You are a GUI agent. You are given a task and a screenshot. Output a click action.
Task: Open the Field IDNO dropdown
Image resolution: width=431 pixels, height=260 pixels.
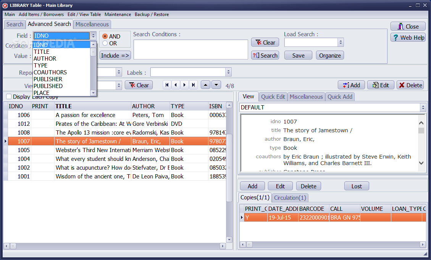(94, 36)
